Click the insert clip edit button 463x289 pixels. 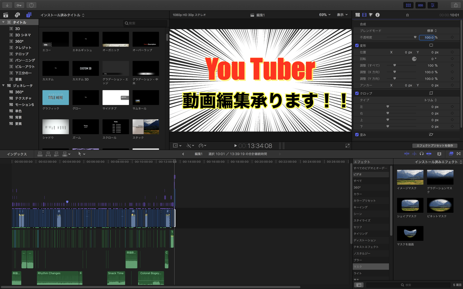coord(48,154)
